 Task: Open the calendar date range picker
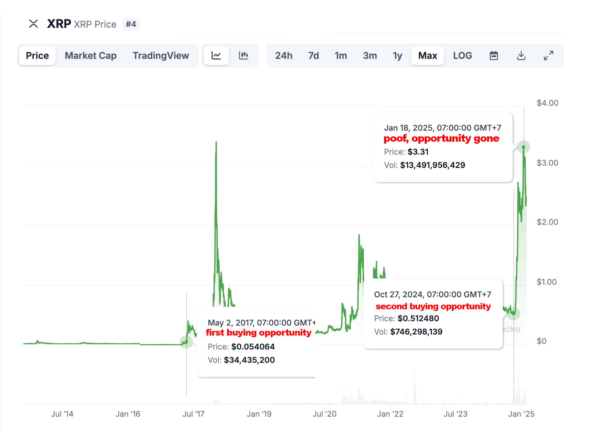click(x=494, y=56)
